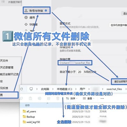
Task: Choose 天记录管理 in the popup menu
Action: (x=7, y=67)
